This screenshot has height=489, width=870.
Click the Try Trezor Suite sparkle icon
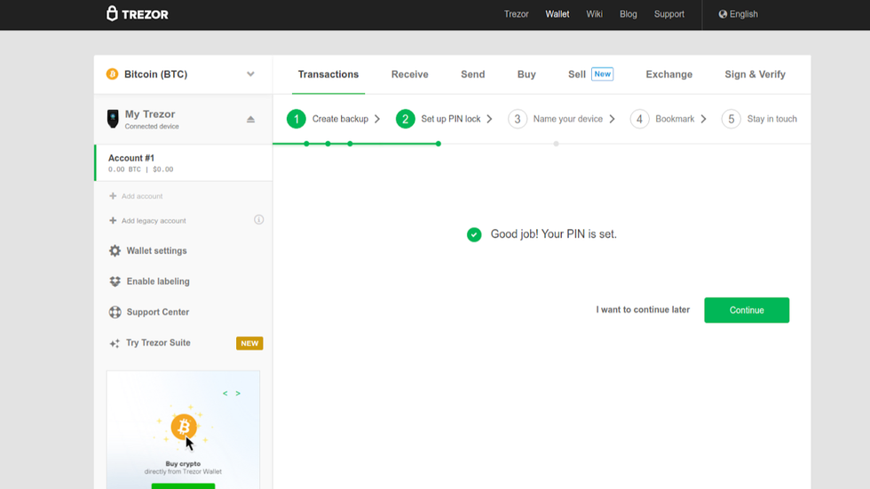coord(115,343)
